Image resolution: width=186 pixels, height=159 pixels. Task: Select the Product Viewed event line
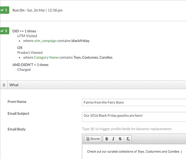tap(30, 53)
